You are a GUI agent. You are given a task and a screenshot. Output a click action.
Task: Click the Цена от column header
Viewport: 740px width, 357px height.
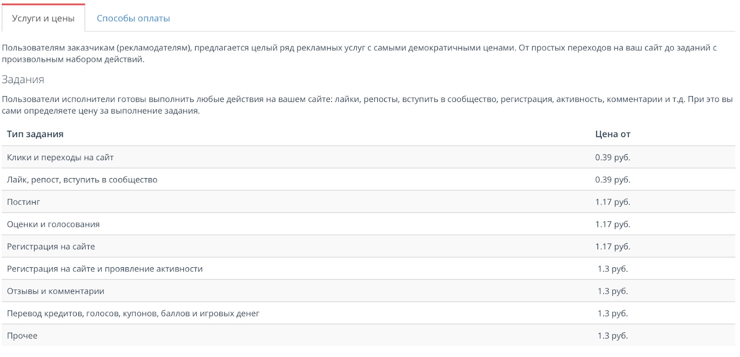tap(612, 134)
